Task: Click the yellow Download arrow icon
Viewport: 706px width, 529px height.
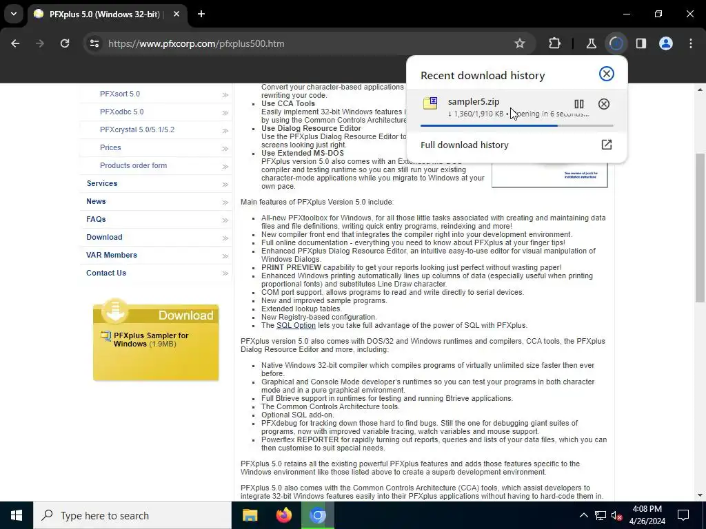Action: tap(115, 311)
